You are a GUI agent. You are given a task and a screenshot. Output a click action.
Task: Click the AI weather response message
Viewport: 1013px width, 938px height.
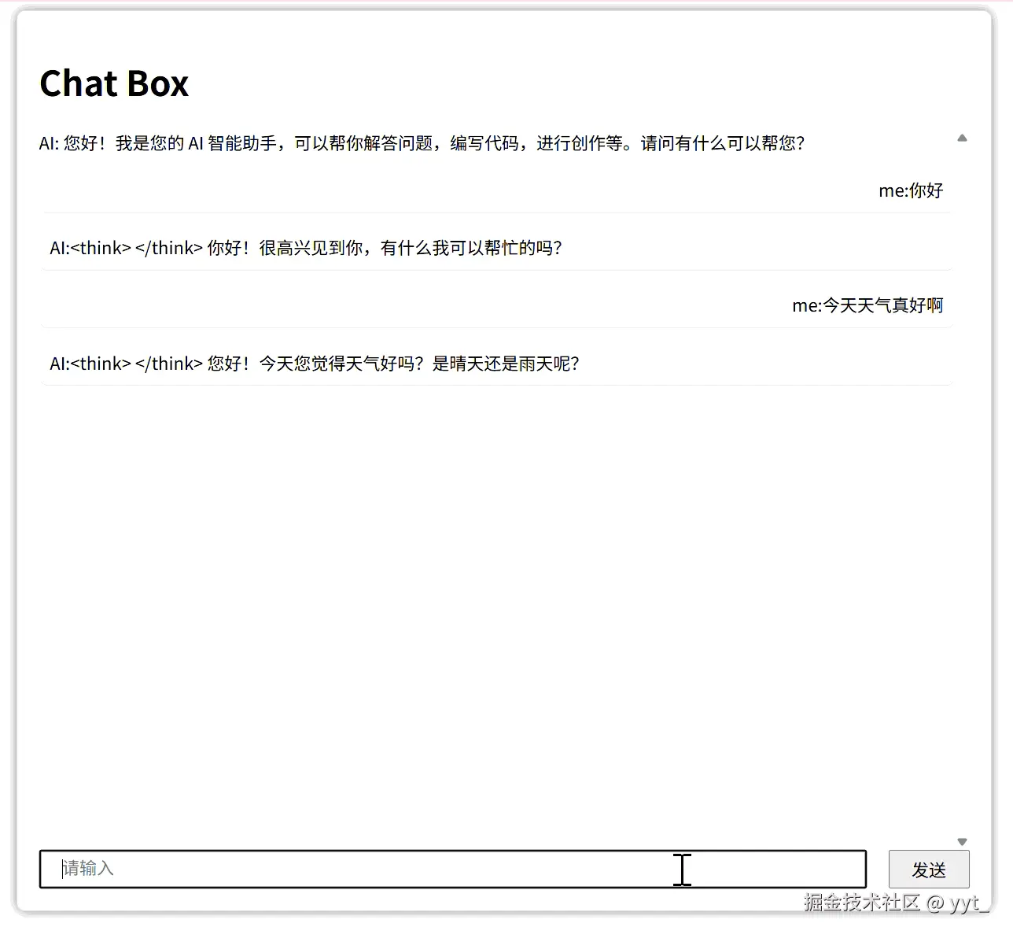(315, 363)
